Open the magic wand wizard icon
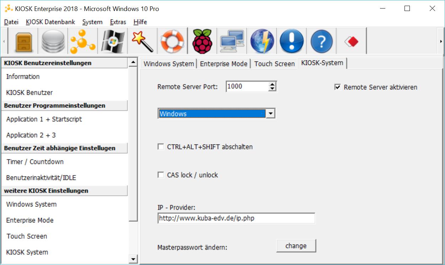The height and width of the screenshot is (265, 445). click(x=142, y=42)
